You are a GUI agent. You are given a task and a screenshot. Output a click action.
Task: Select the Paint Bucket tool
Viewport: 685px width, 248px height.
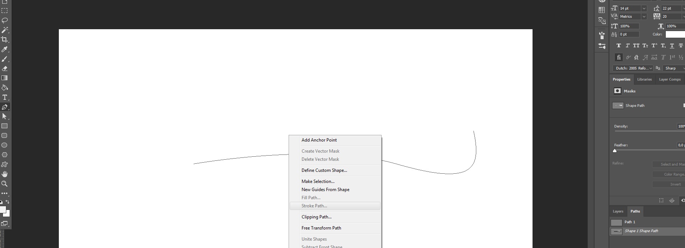(4, 88)
